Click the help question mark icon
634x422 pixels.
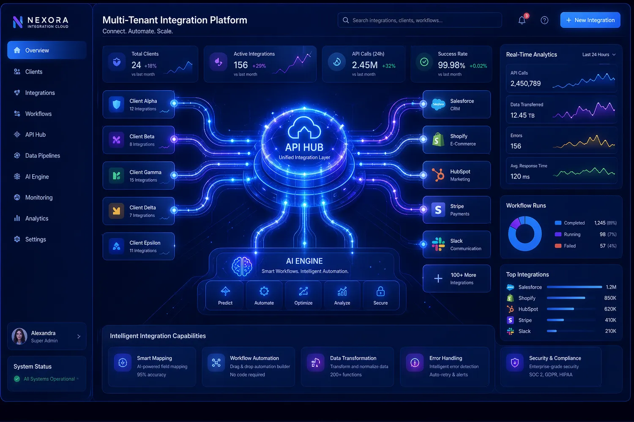pos(544,20)
